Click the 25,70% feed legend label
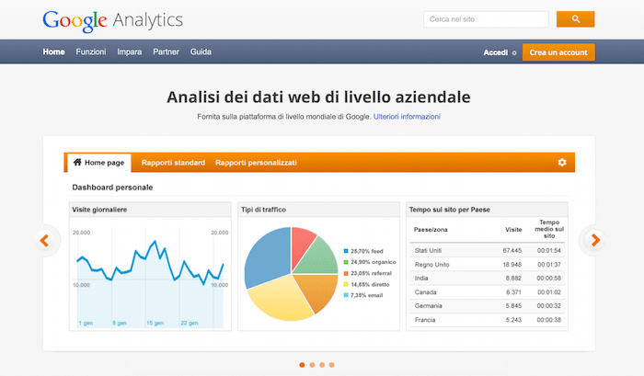The height and width of the screenshot is (376, 644). coord(367,251)
